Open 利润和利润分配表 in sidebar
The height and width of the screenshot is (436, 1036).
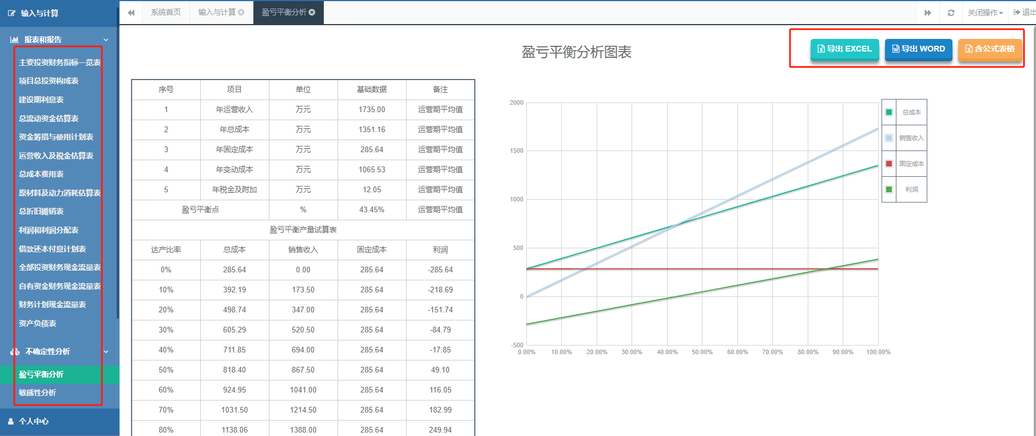tap(49, 231)
